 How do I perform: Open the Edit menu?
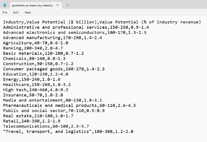[16, 13]
